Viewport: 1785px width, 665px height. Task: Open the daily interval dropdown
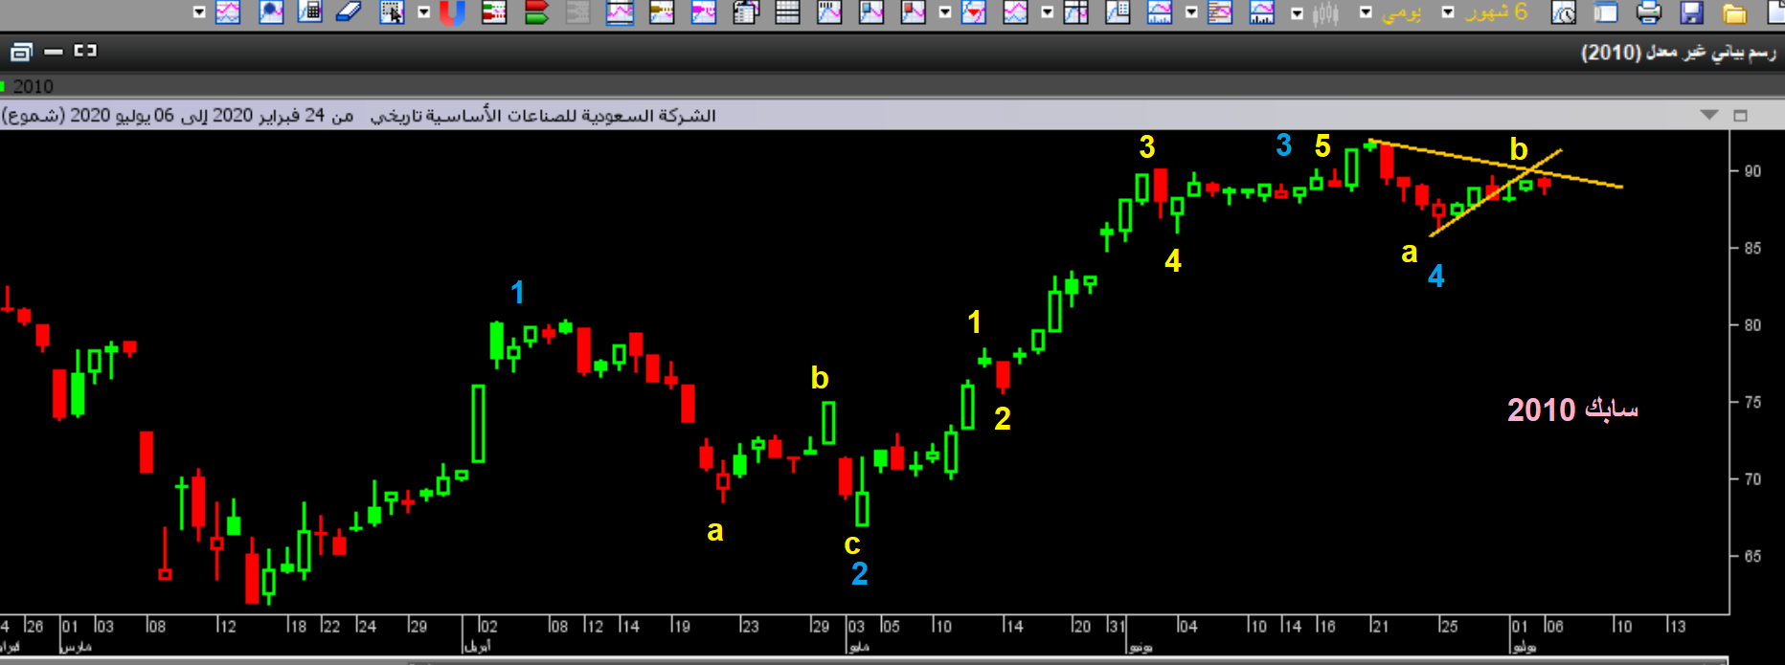pos(1367,12)
